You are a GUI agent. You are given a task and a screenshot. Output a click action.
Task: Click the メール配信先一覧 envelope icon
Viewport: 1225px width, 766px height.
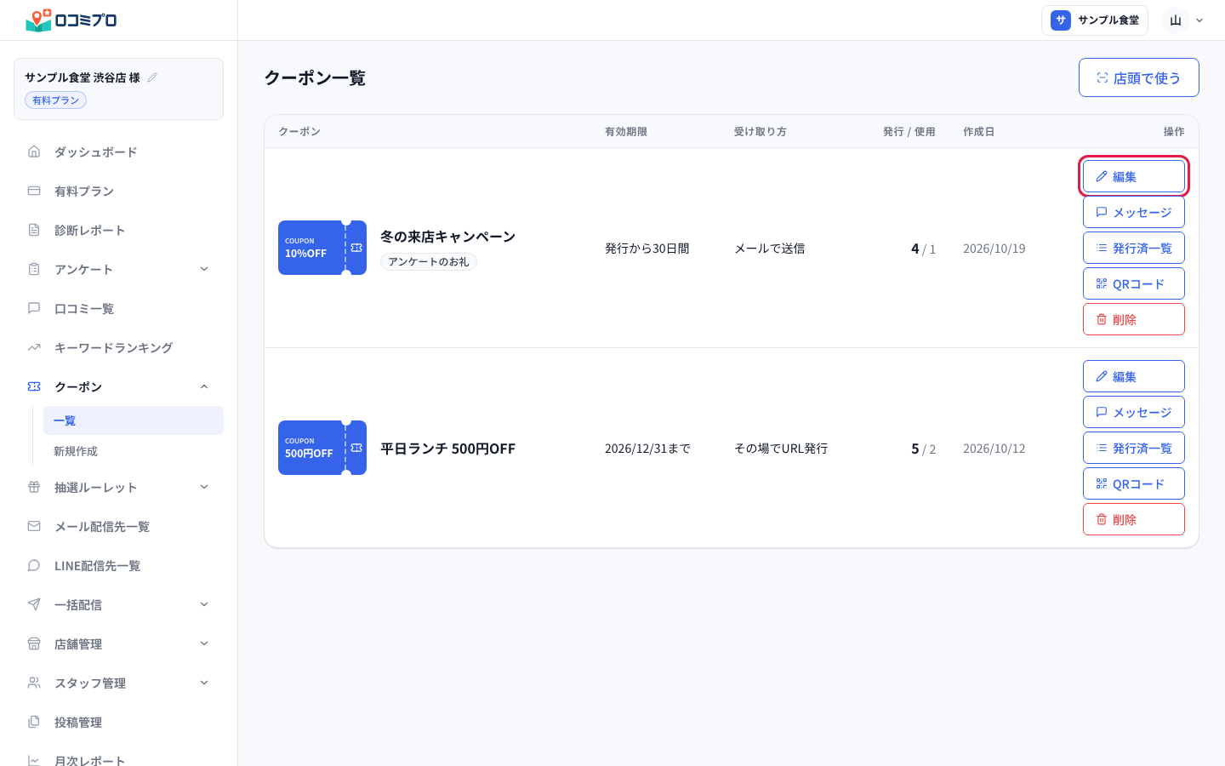[34, 526]
